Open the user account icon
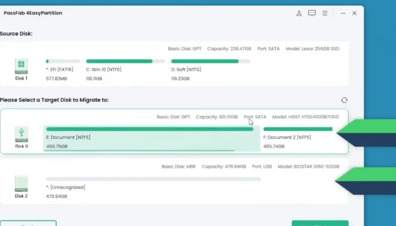 [299, 13]
